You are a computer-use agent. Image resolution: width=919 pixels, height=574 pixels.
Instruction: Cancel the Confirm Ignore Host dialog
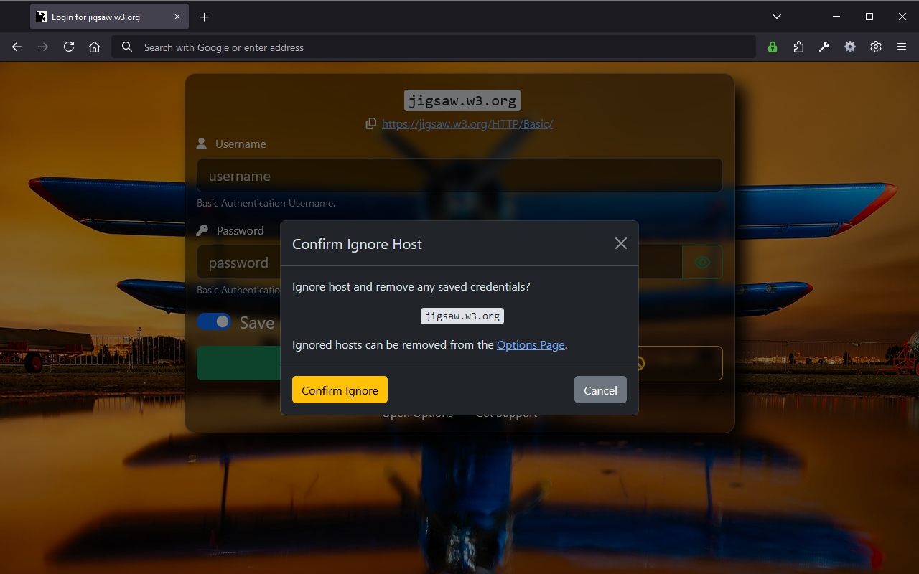pos(600,390)
